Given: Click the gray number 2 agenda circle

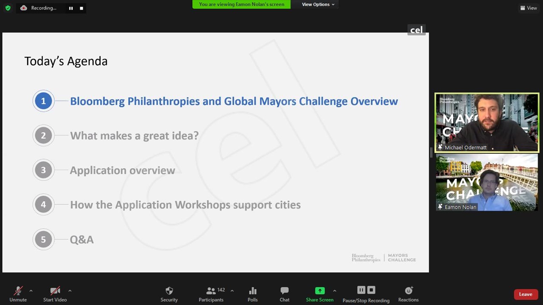Looking at the screenshot, I should pyautogui.click(x=43, y=136).
